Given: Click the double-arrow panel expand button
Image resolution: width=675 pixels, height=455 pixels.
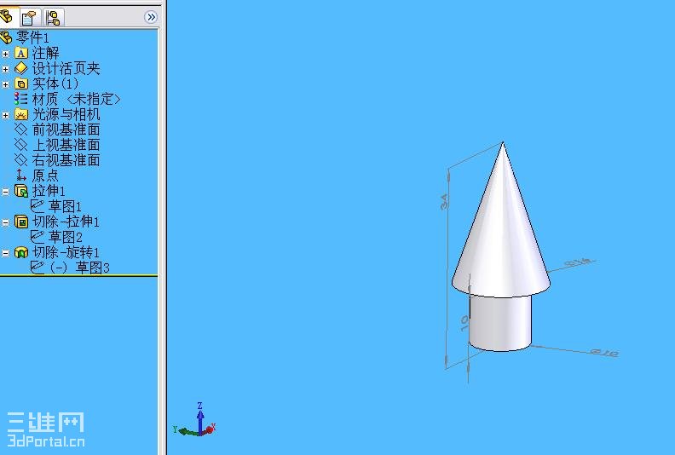Looking at the screenshot, I should [x=151, y=17].
